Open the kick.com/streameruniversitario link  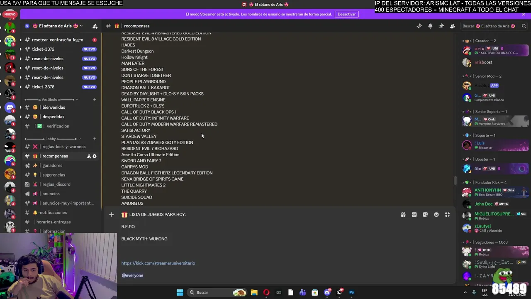click(x=158, y=263)
